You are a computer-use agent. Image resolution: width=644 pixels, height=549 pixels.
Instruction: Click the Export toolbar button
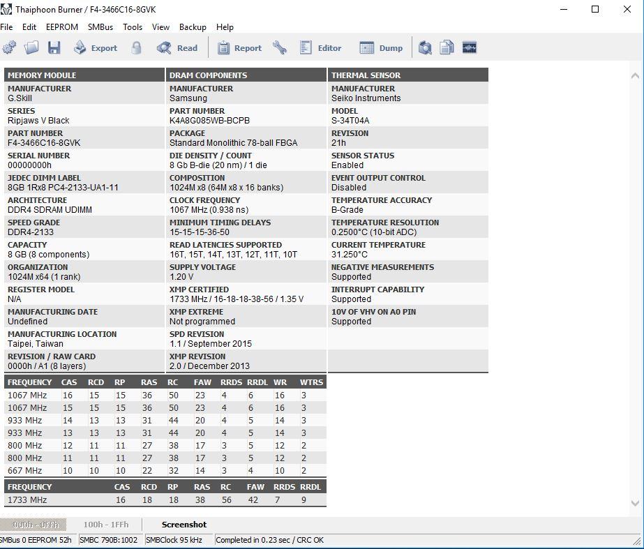tap(96, 47)
